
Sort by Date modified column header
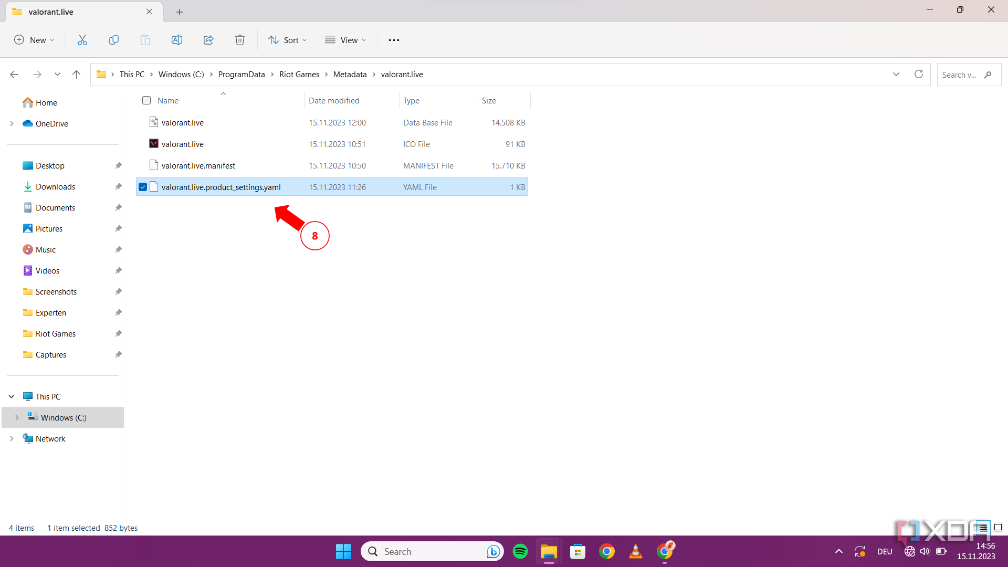click(334, 100)
